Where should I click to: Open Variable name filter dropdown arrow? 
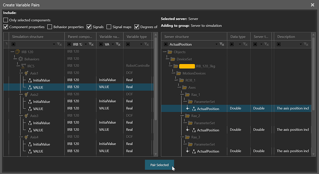coord(113,44)
